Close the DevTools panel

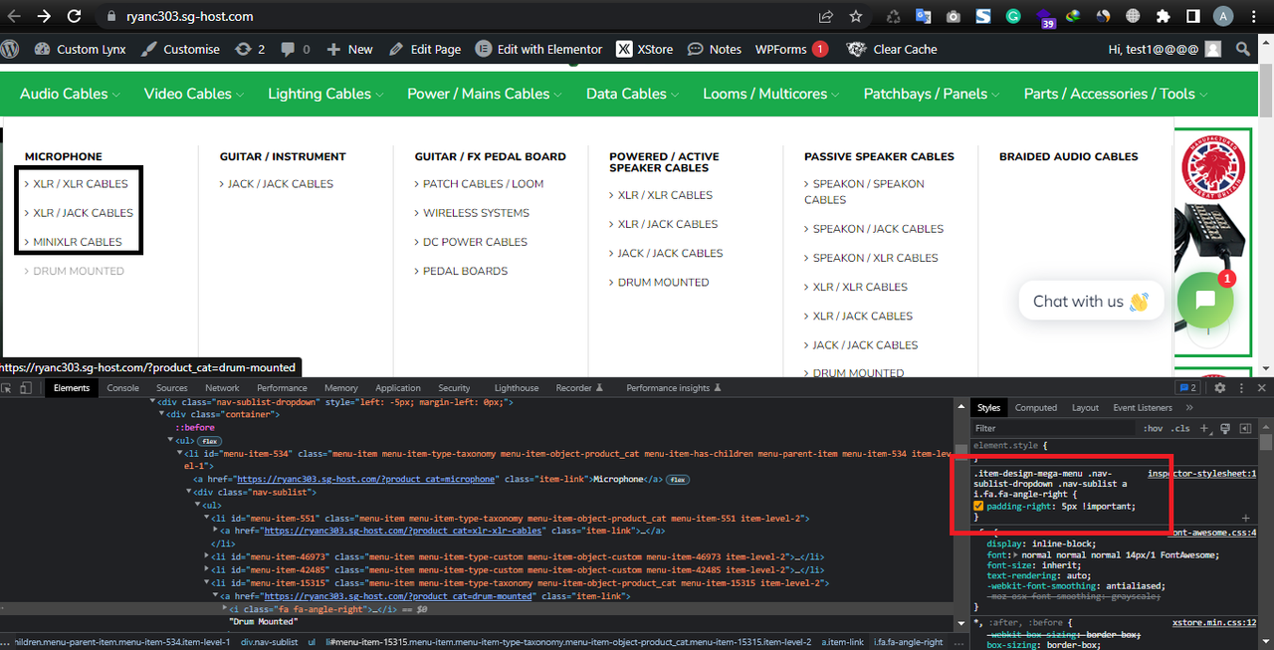coord(1262,387)
